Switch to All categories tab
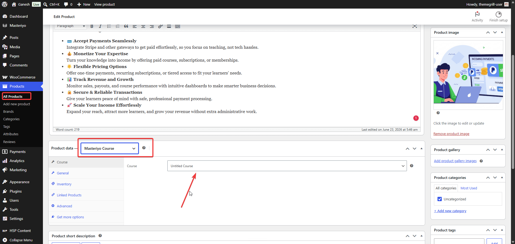The height and width of the screenshot is (244, 515). [x=446, y=188]
